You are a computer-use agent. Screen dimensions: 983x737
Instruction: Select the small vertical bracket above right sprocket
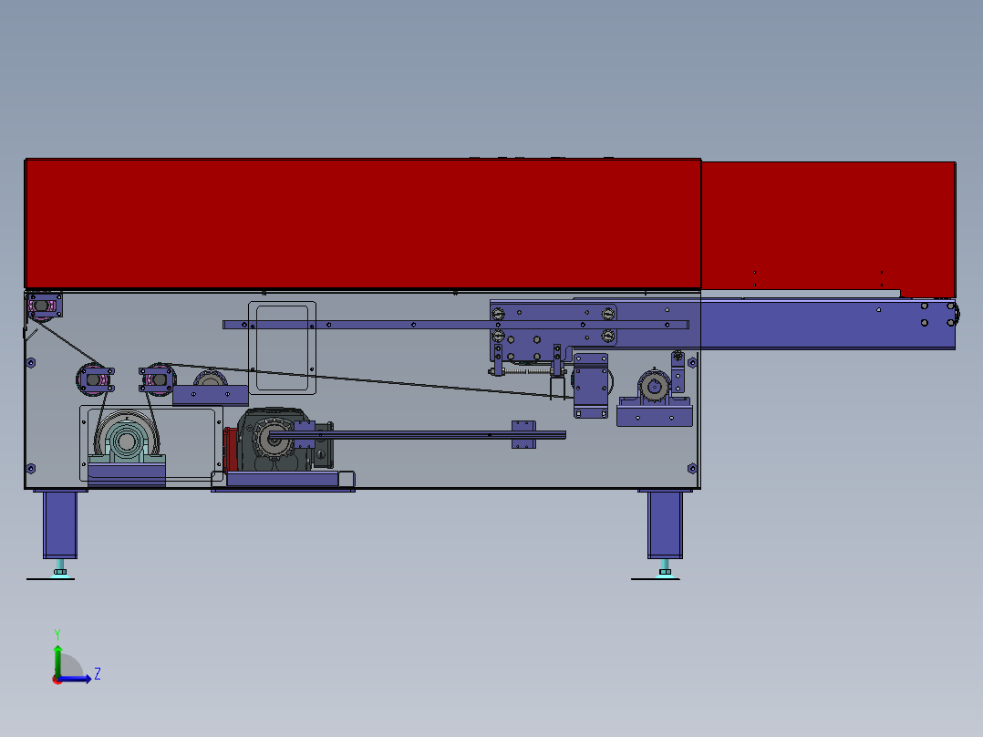click(678, 372)
